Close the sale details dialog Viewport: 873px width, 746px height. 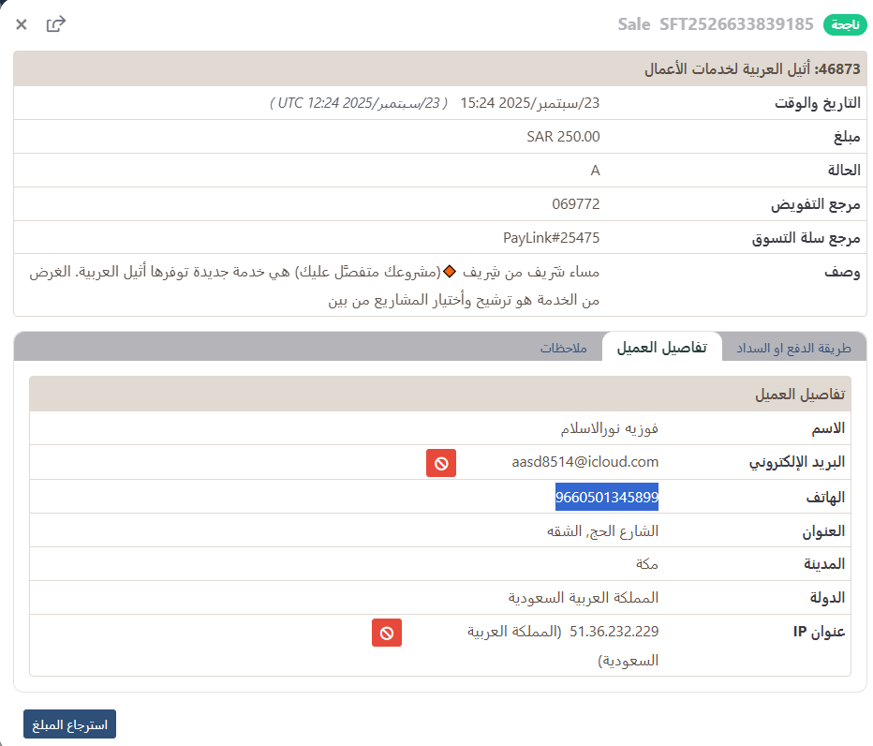point(22,24)
